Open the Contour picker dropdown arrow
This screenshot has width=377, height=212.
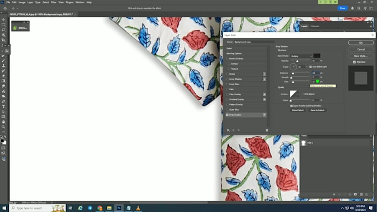click(298, 94)
